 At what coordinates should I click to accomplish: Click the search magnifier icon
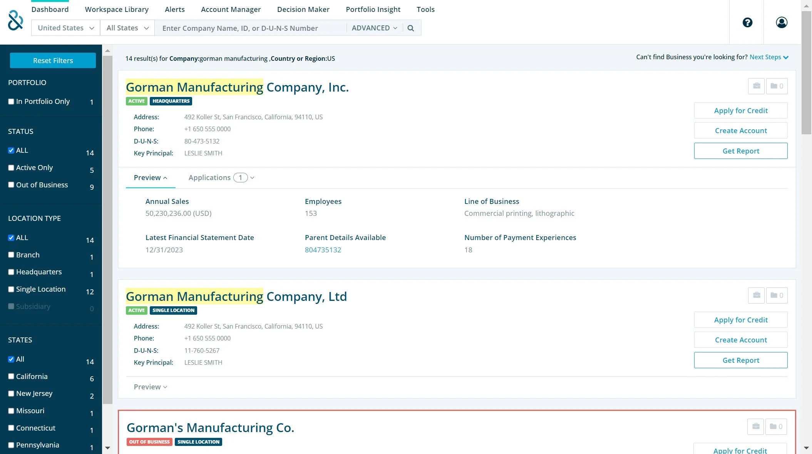coord(411,28)
